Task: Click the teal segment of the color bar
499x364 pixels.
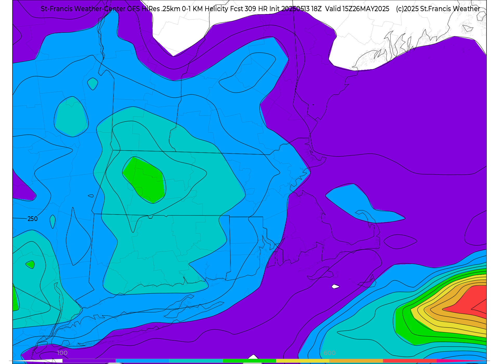Action: (x=196, y=361)
